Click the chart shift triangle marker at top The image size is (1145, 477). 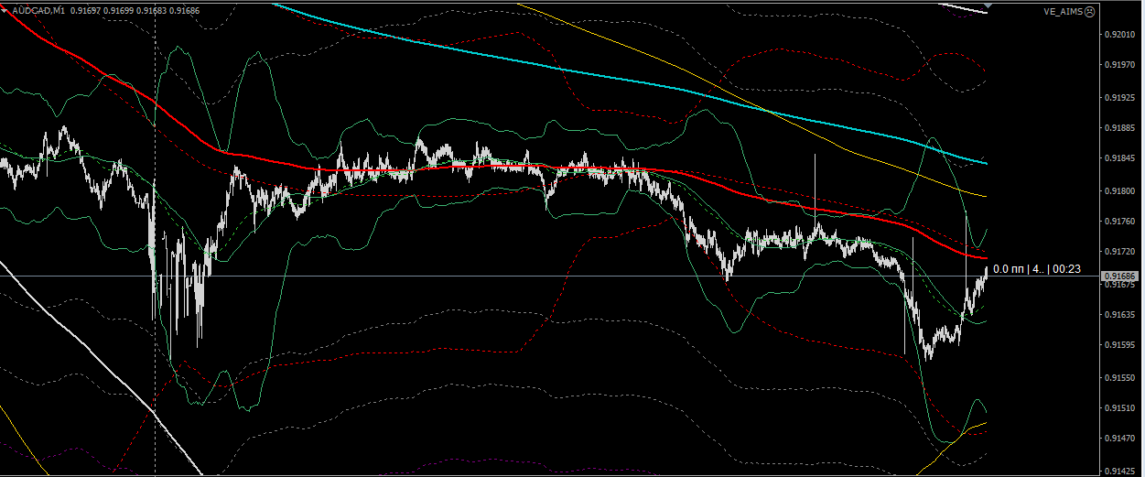point(987,5)
